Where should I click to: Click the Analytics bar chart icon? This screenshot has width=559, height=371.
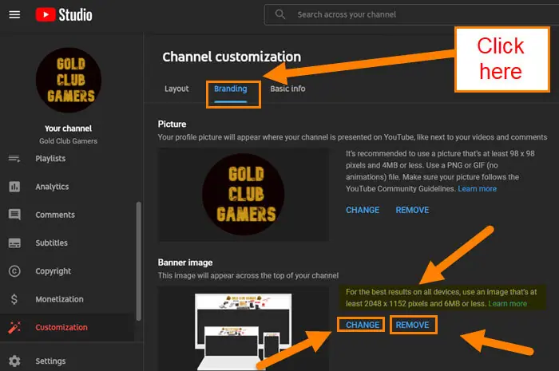tap(14, 187)
